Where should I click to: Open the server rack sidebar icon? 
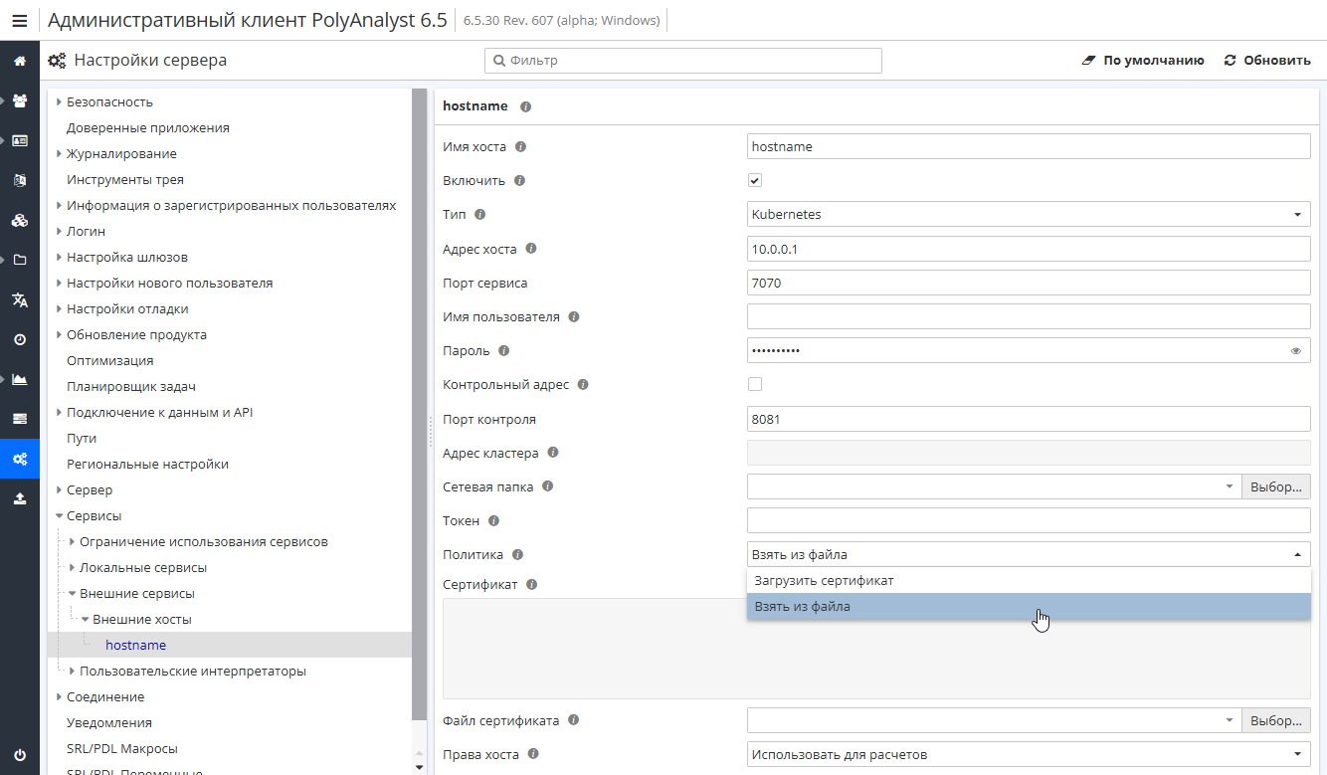click(x=20, y=419)
